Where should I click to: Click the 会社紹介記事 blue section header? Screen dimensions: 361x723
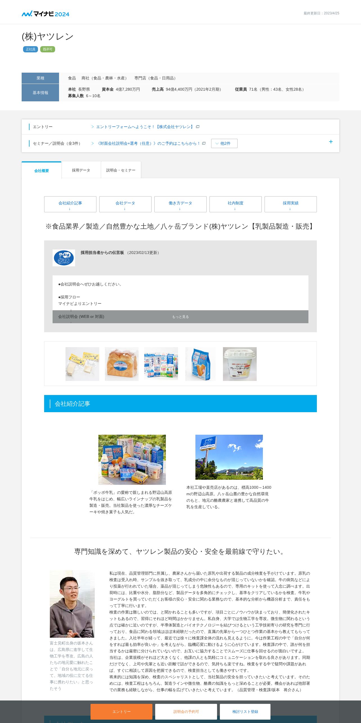pyautogui.click(x=180, y=403)
